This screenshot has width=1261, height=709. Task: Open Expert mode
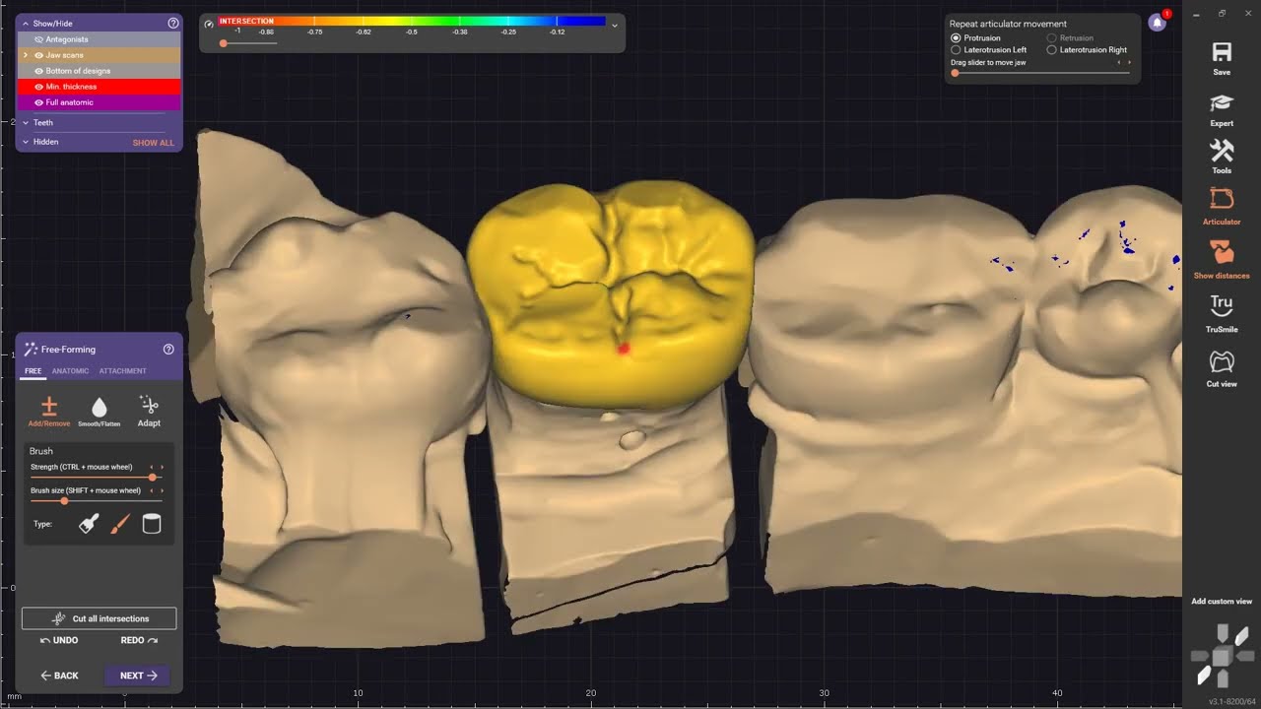click(x=1222, y=110)
